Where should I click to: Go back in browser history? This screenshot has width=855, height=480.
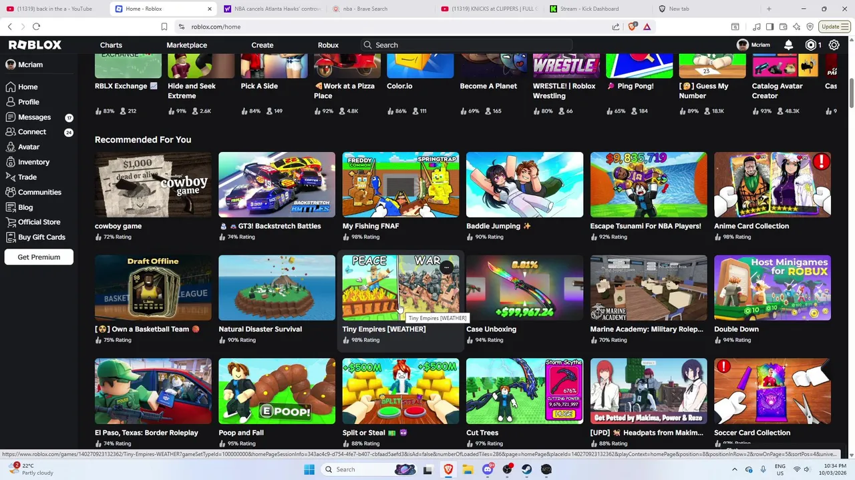(x=9, y=27)
